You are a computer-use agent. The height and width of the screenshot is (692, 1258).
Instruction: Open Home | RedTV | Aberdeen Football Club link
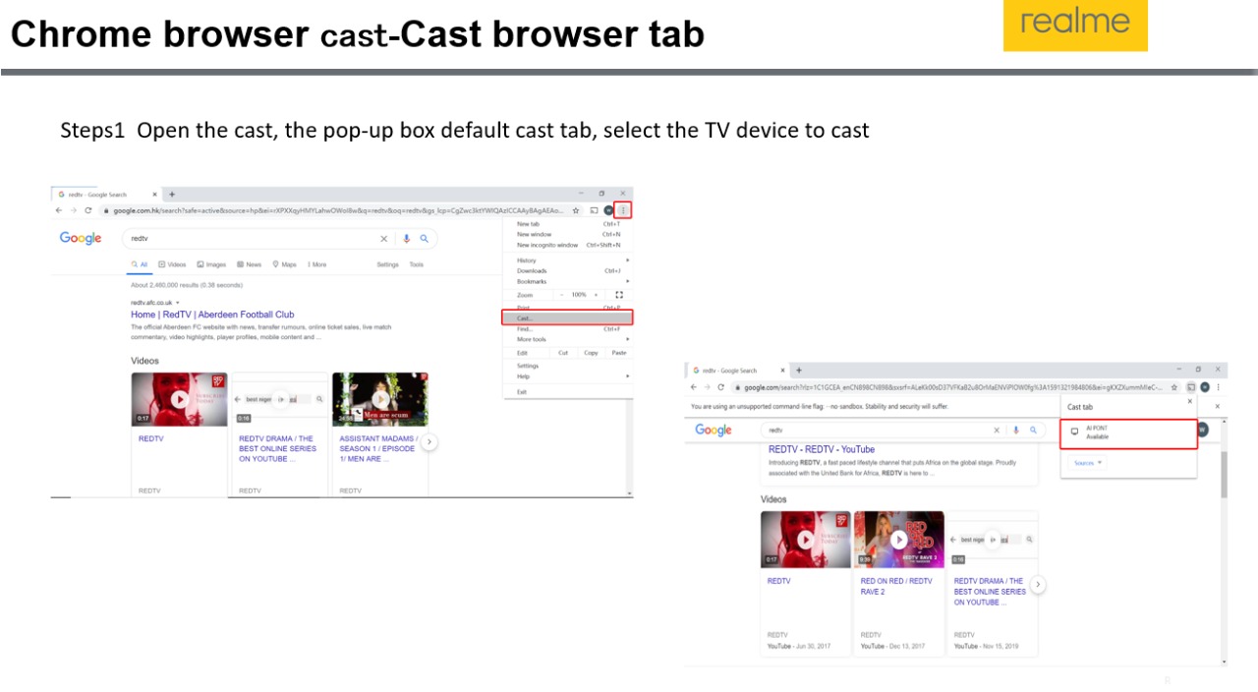[x=212, y=315]
